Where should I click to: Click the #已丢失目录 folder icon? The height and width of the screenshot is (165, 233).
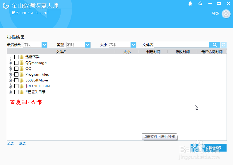[22, 92]
